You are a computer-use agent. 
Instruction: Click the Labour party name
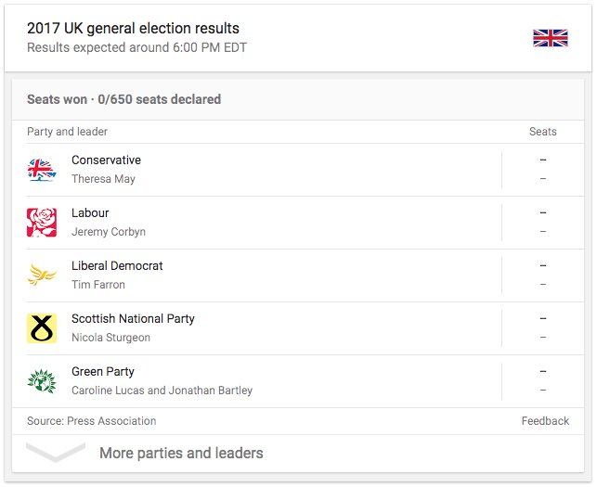90,213
